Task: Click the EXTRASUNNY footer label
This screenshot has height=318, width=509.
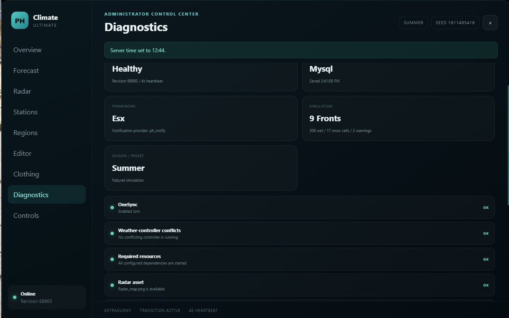Action: coord(118,311)
